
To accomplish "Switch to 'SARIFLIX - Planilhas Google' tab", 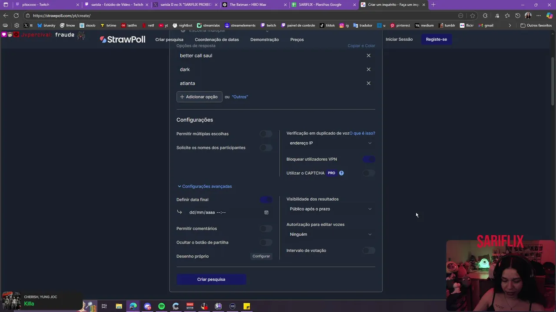I will 324,5.
